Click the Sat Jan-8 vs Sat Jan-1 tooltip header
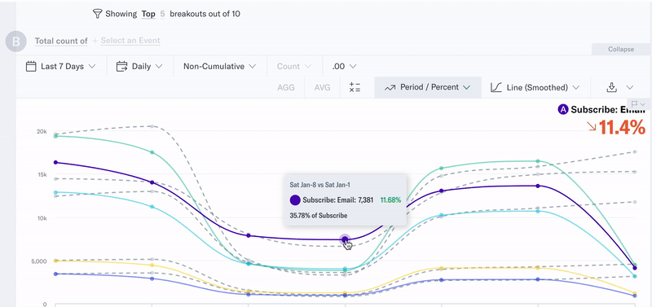652x307 pixels. tap(319, 185)
